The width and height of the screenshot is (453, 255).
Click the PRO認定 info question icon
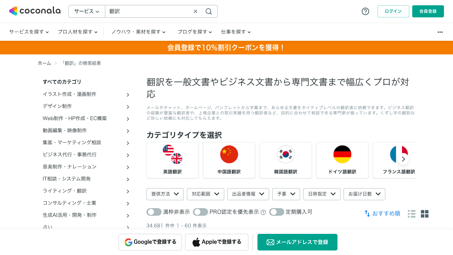263,212
